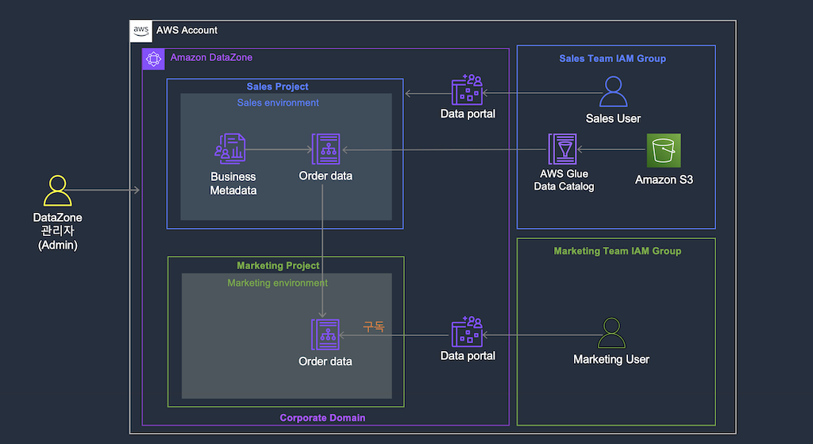Click the 'Marketing Team IAM Group' heading
Viewport: 813px width, 444px height.
pyautogui.click(x=618, y=251)
